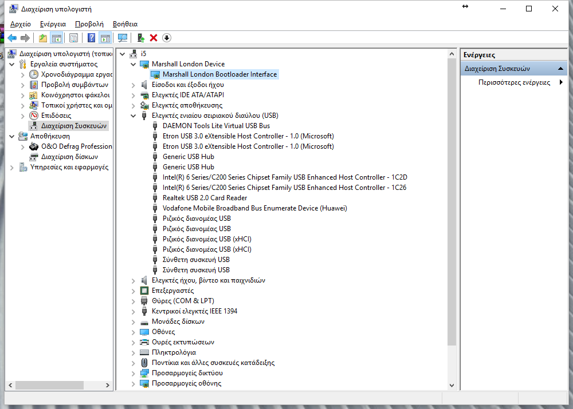Click the black down-arrow disable device icon
573x409 pixels.
pyautogui.click(x=167, y=38)
